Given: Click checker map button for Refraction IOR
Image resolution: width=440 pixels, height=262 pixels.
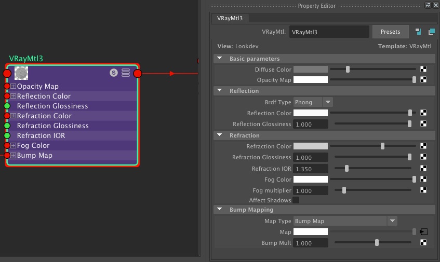Looking at the screenshot, I should point(423,168).
